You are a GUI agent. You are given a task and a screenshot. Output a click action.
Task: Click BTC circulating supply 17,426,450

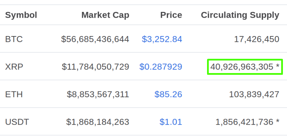point(257,39)
